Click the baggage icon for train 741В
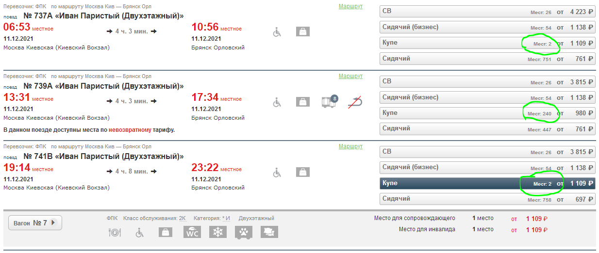599x253 pixels. [x=303, y=172]
